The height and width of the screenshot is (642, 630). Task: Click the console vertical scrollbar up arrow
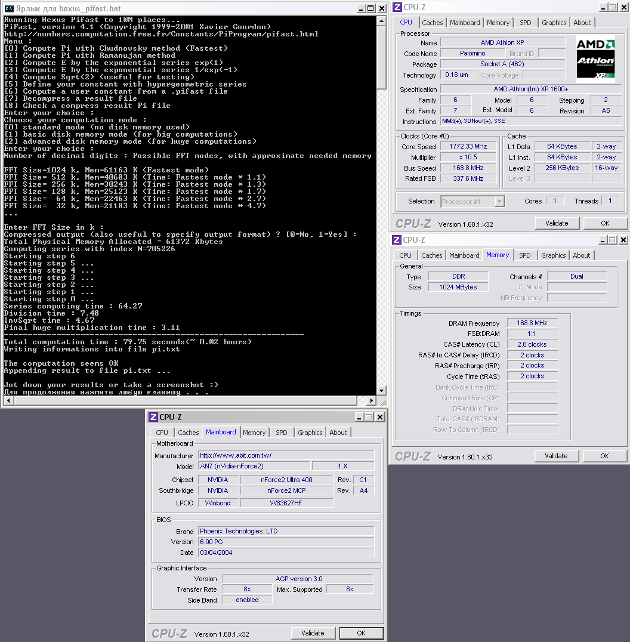(x=381, y=21)
